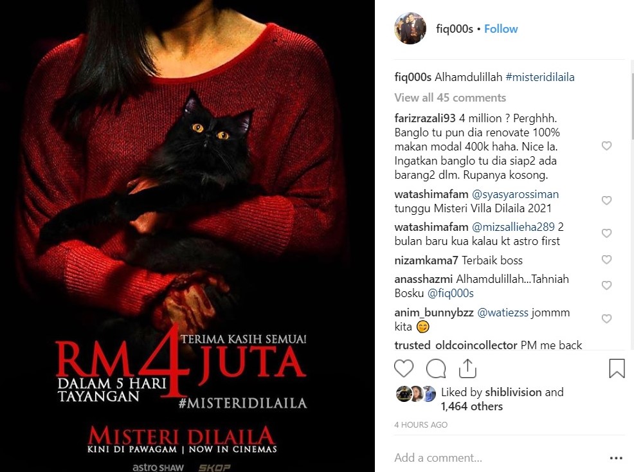
Task: Open the fiq000s profile avatar
Action: click(410, 28)
